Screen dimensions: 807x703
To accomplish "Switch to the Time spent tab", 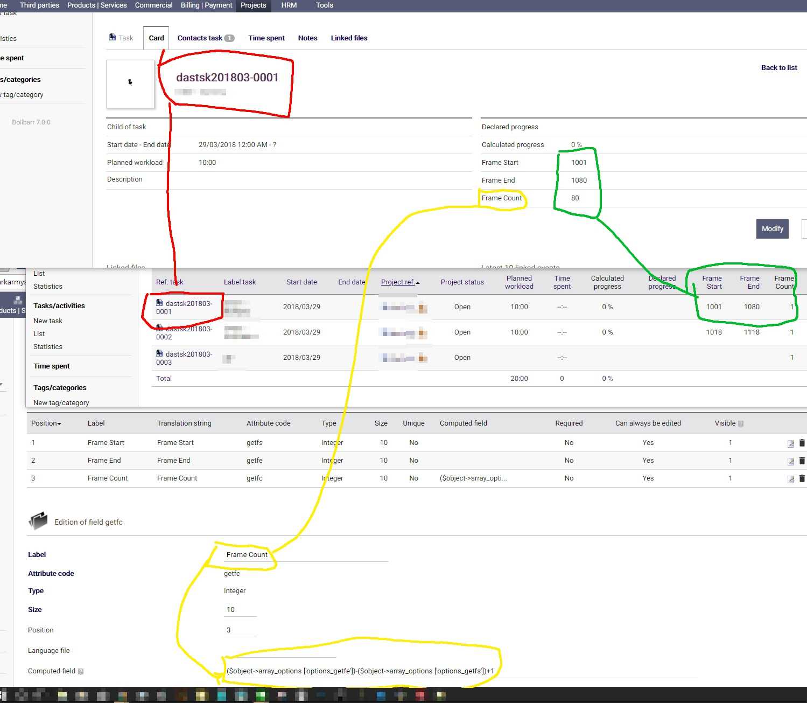I will (x=266, y=38).
